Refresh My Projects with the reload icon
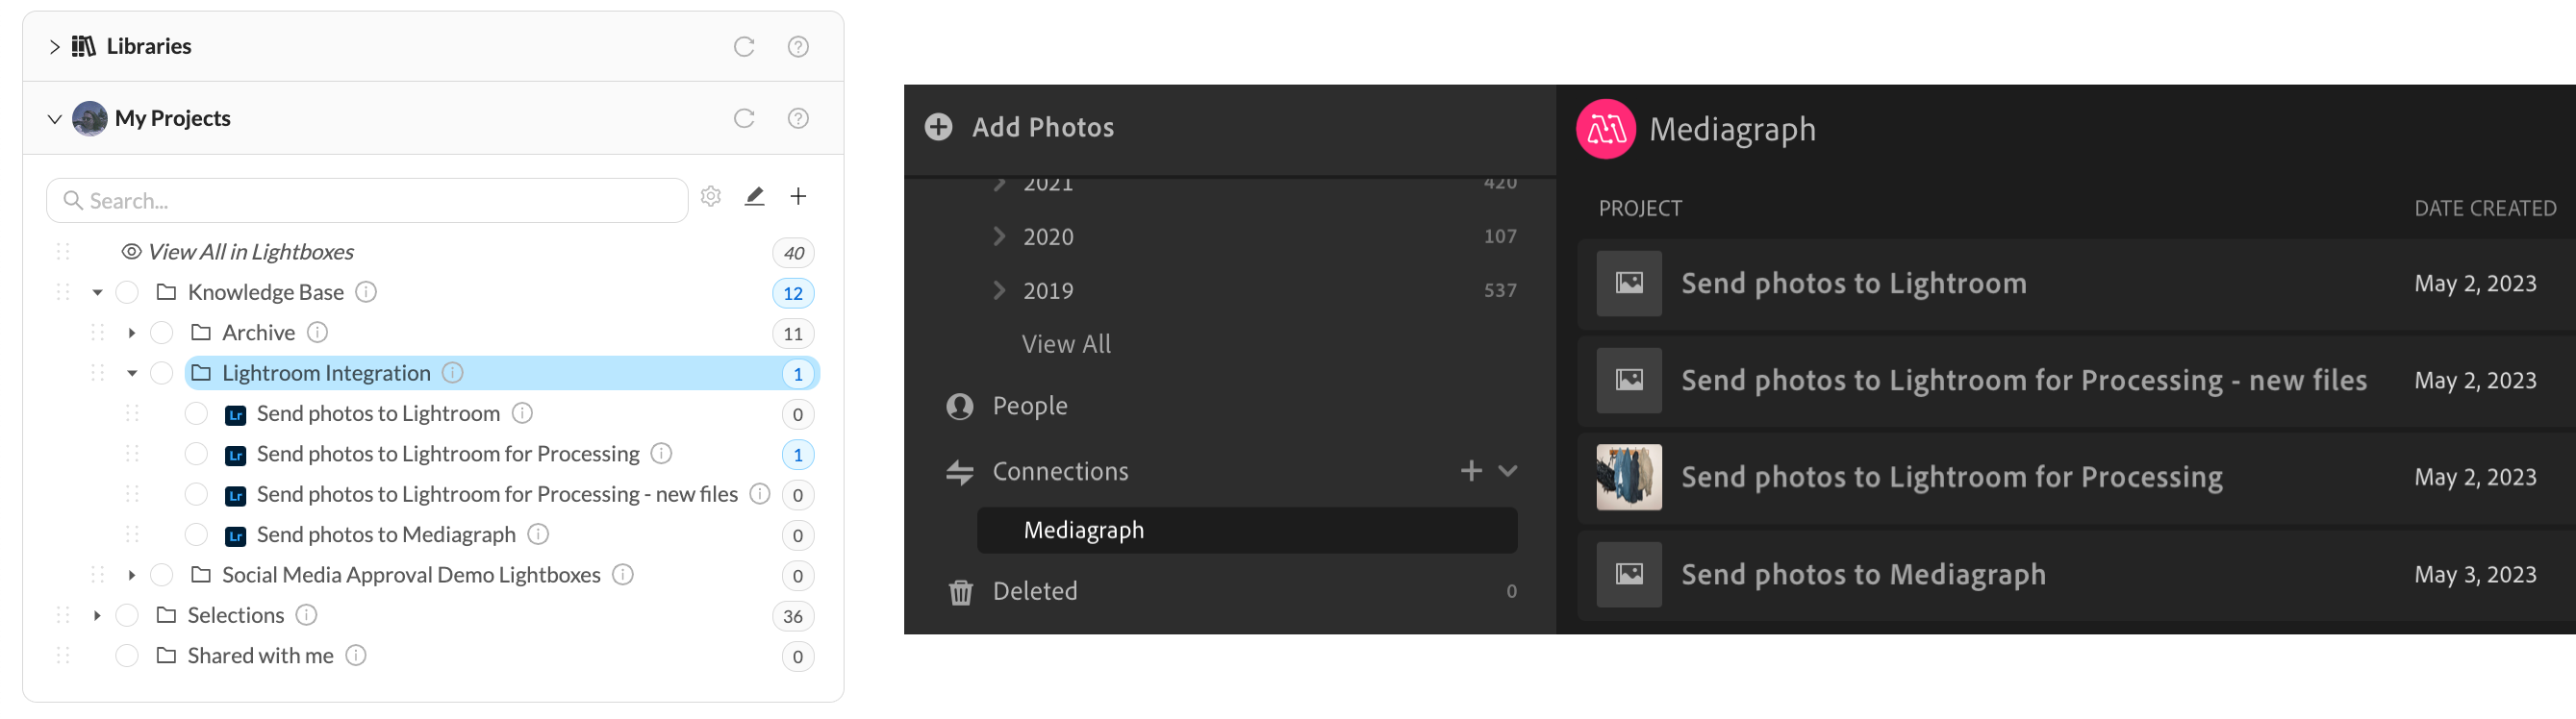The height and width of the screenshot is (719, 2576). (743, 118)
